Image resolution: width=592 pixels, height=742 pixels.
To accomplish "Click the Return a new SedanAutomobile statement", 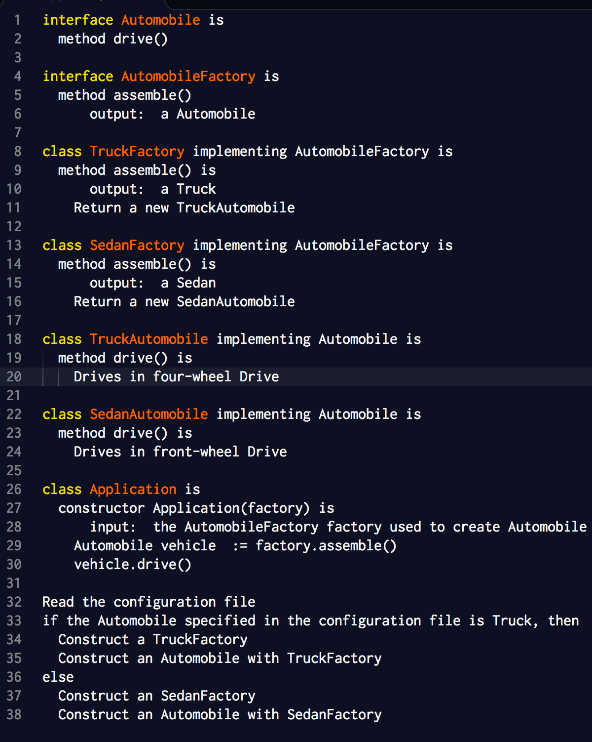I will click(184, 301).
